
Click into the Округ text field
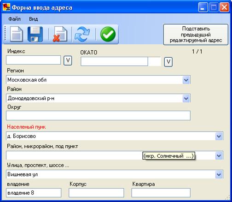(x=98, y=115)
